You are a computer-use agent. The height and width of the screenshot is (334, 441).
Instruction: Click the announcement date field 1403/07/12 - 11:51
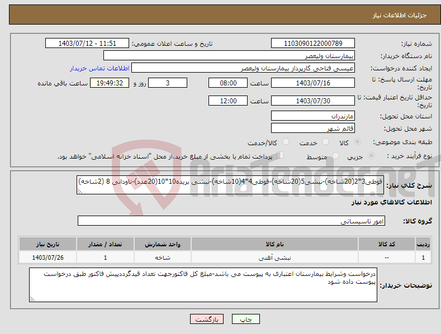pyautogui.click(x=87, y=44)
